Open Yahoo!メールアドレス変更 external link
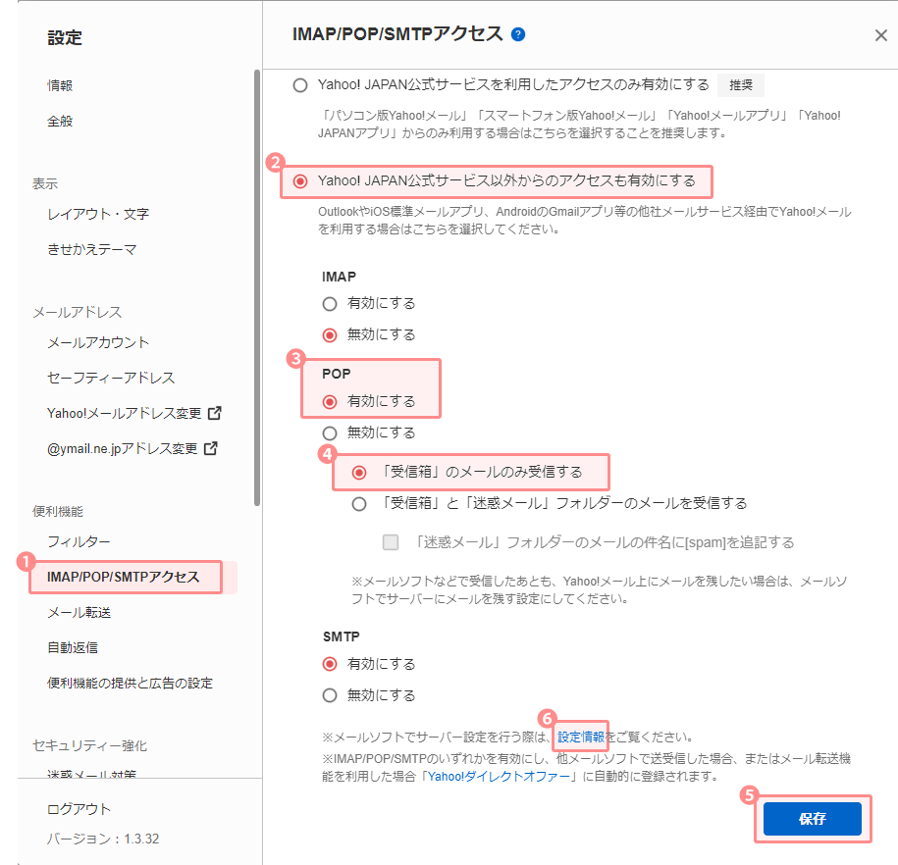Viewport: 898px width, 865px height. point(124,413)
